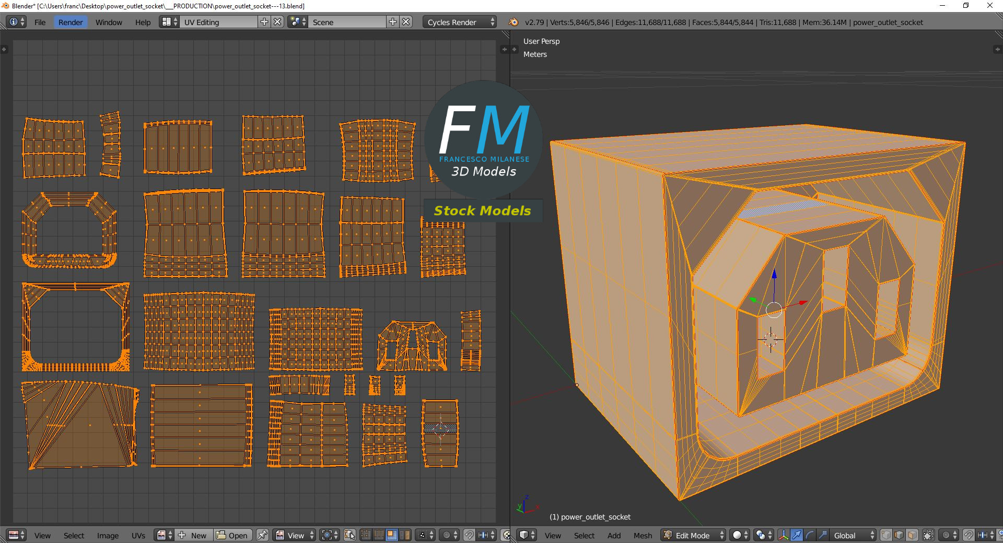
Task: Open the Info editor type selector
Action: pos(16,22)
